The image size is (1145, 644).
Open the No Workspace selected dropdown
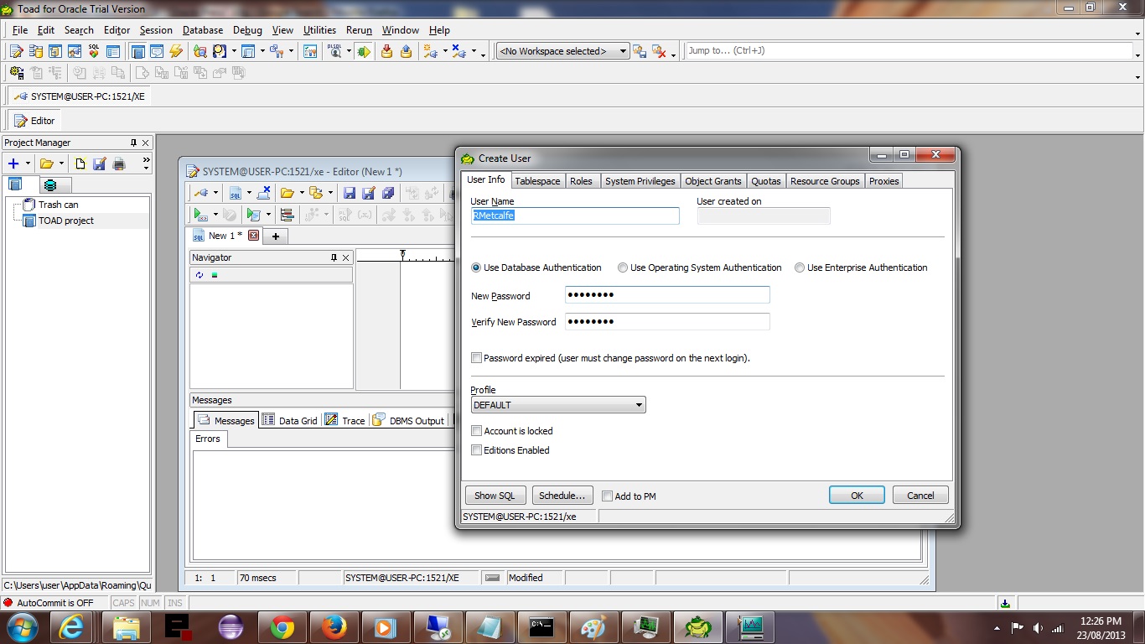pos(562,51)
